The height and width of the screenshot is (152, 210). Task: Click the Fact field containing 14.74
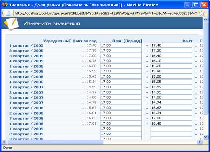coord(171,103)
